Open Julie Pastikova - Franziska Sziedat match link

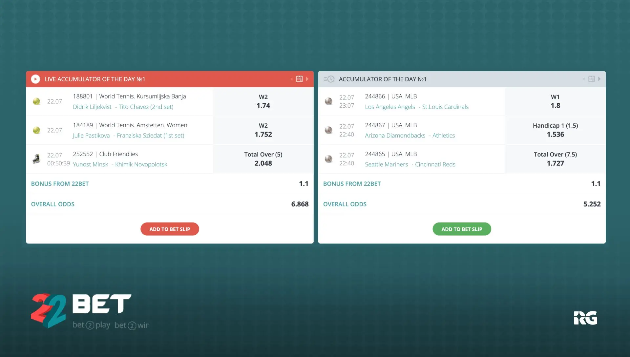point(128,136)
